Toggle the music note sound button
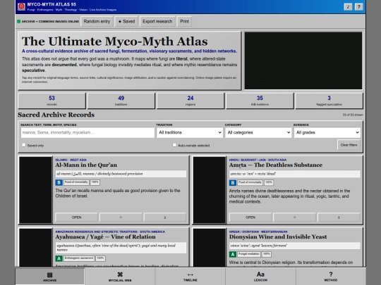Screen dimensions: 381x285 pyautogui.click(x=348, y=7)
